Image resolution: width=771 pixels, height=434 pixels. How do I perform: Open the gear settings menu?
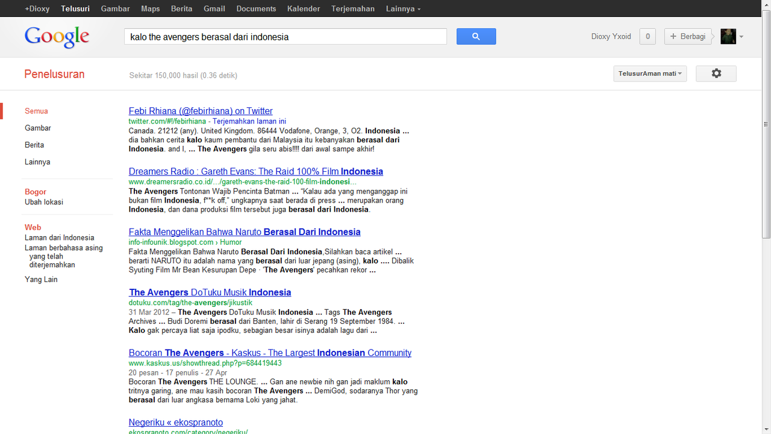[716, 74]
